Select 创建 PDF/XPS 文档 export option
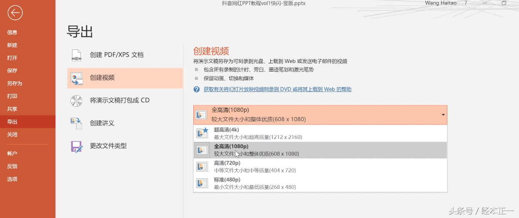 pos(125,55)
